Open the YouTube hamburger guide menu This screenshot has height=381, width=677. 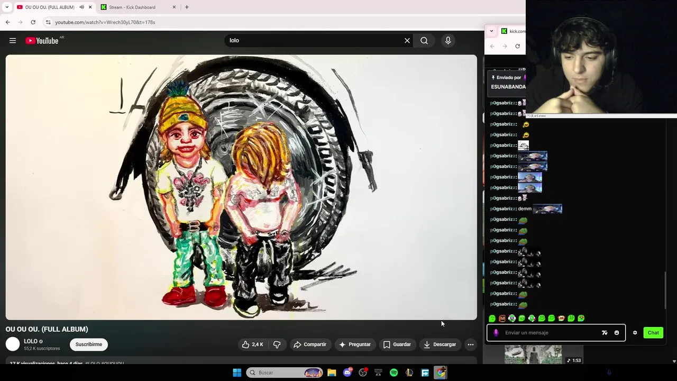tap(13, 41)
